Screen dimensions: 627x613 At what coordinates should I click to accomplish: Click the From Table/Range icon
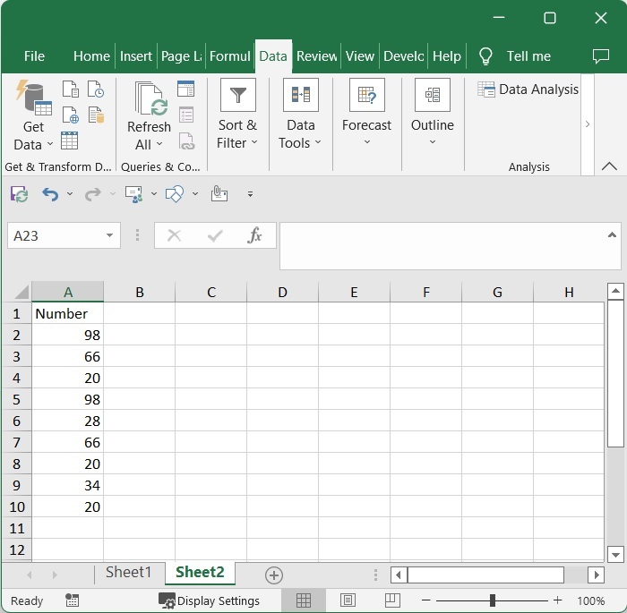tap(70, 141)
